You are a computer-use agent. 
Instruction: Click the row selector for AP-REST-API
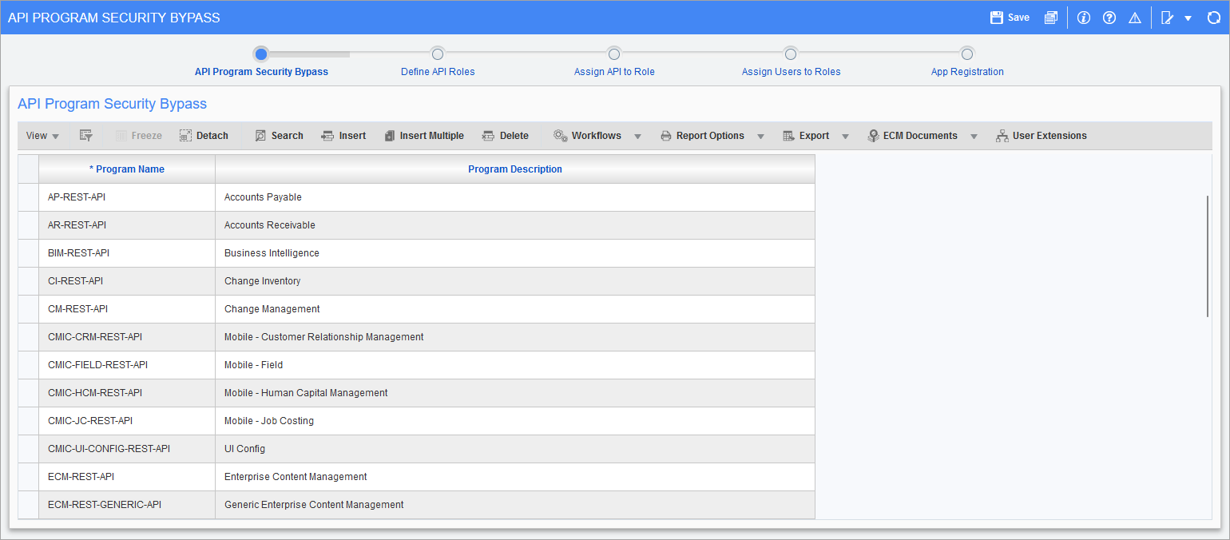tap(28, 197)
